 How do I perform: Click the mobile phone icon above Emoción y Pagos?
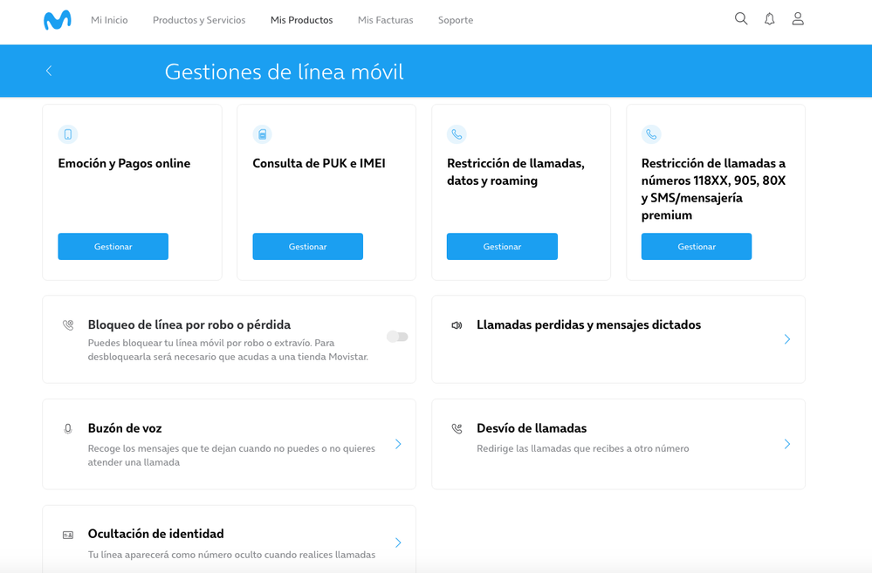(x=67, y=134)
